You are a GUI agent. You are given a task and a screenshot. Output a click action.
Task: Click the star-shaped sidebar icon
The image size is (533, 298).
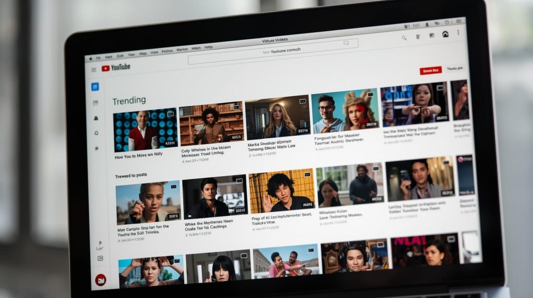click(x=97, y=148)
